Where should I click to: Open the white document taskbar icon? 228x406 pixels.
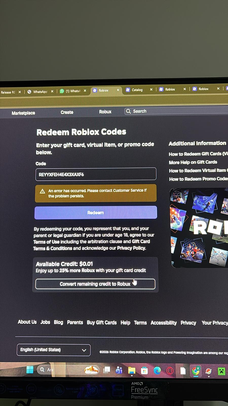[x=183, y=371]
